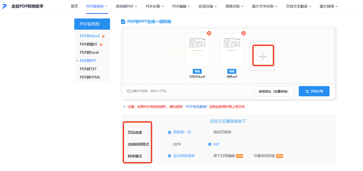Image resolution: width=363 pixels, height=171 pixels.
Task: Expand the 图片文字识别 dropdown
Action: 265,6
